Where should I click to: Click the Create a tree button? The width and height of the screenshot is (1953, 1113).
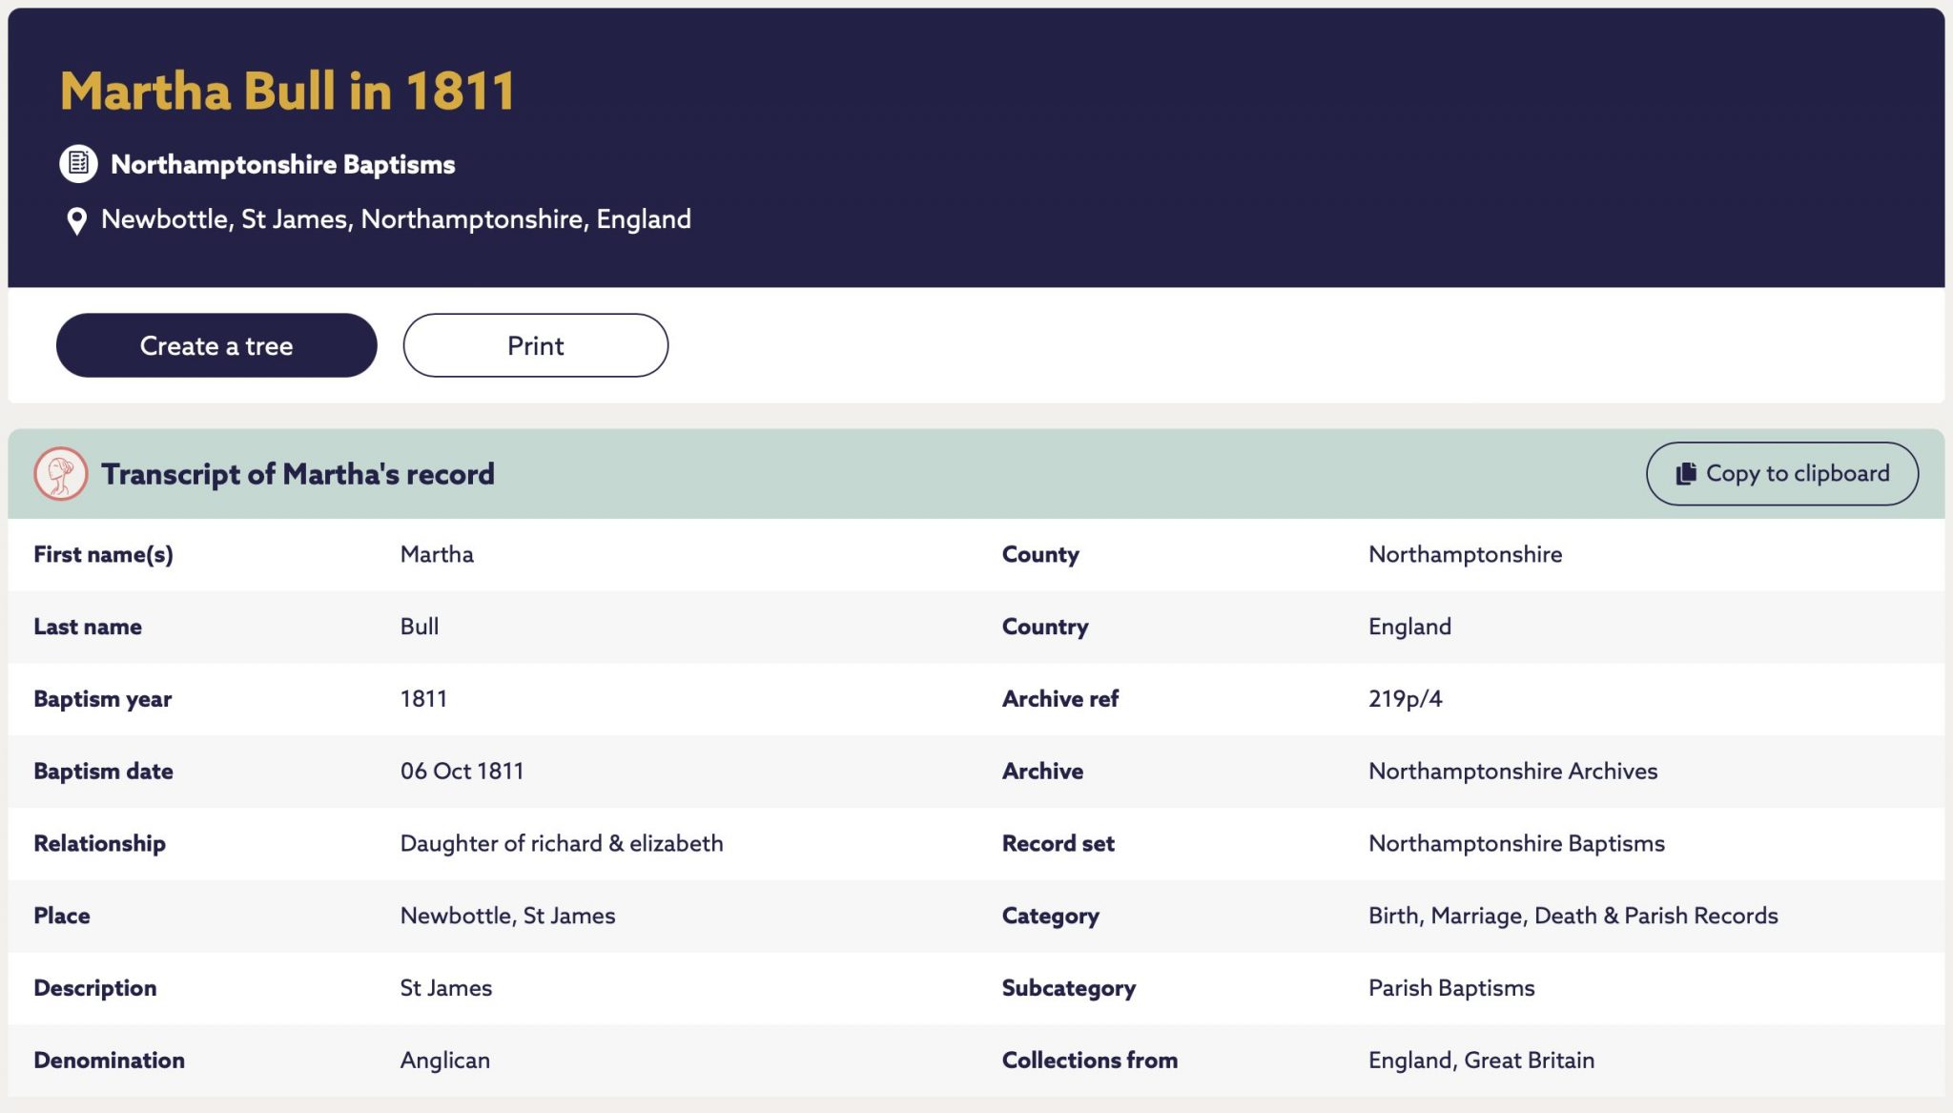tap(216, 345)
